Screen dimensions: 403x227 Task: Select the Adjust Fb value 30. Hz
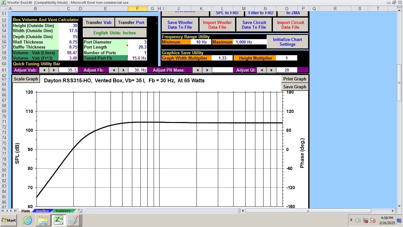tap(138, 70)
